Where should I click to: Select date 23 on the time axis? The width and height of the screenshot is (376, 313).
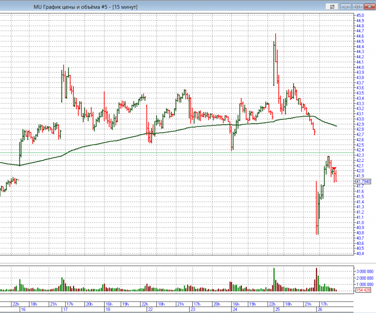click(x=192, y=309)
